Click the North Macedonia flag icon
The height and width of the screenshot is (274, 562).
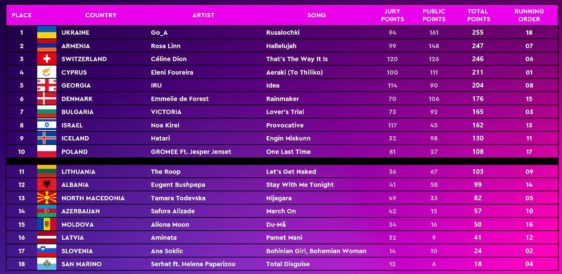tap(47, 198)
